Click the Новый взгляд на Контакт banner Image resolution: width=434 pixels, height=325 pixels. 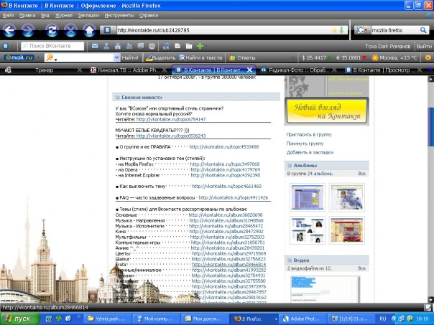327,111
